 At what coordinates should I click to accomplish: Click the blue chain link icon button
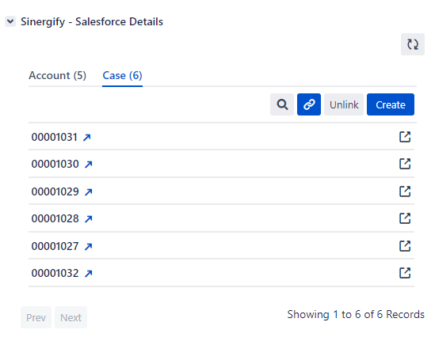pyautogui.click(x=309, y=104)
